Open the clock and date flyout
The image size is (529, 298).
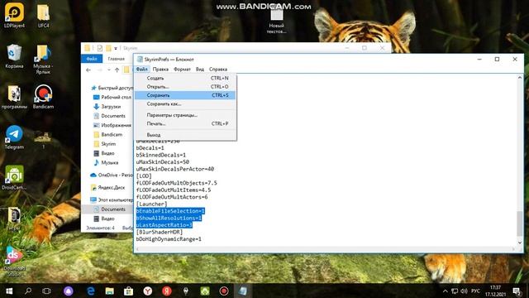click(x=495, y=291)
